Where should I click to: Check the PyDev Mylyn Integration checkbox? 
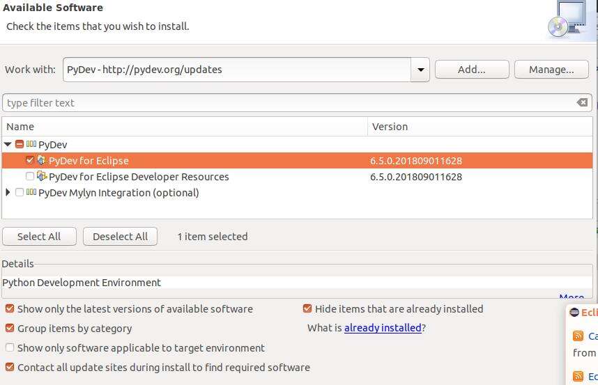click(20, 192)
